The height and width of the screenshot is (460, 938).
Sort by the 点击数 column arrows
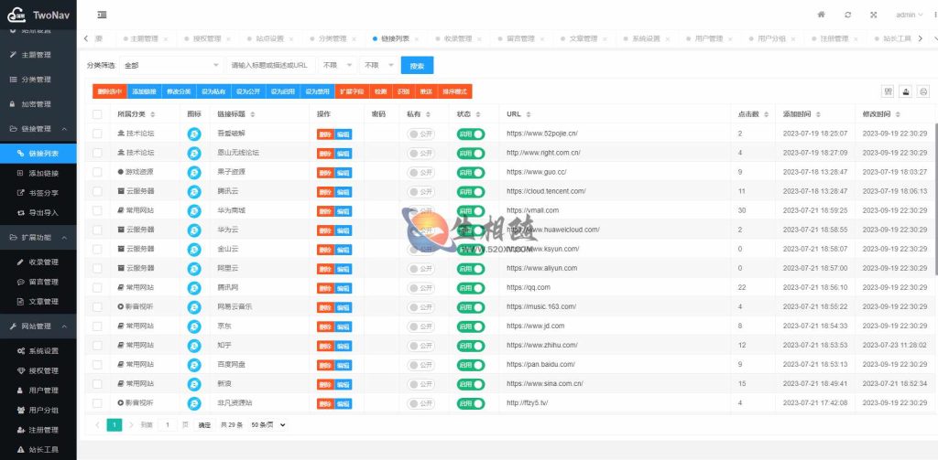tap(766, 114)
